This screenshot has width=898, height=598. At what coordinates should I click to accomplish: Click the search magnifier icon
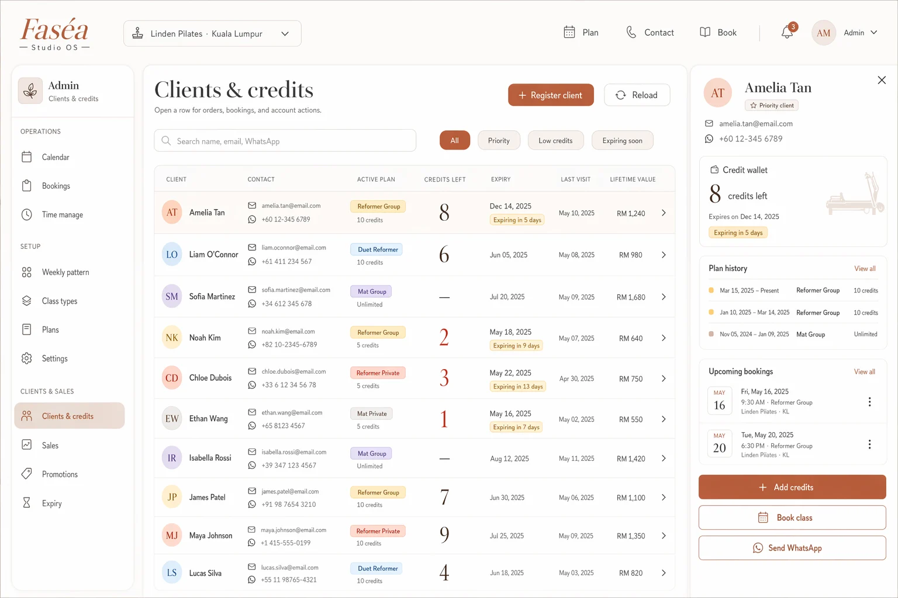(166, 141)
